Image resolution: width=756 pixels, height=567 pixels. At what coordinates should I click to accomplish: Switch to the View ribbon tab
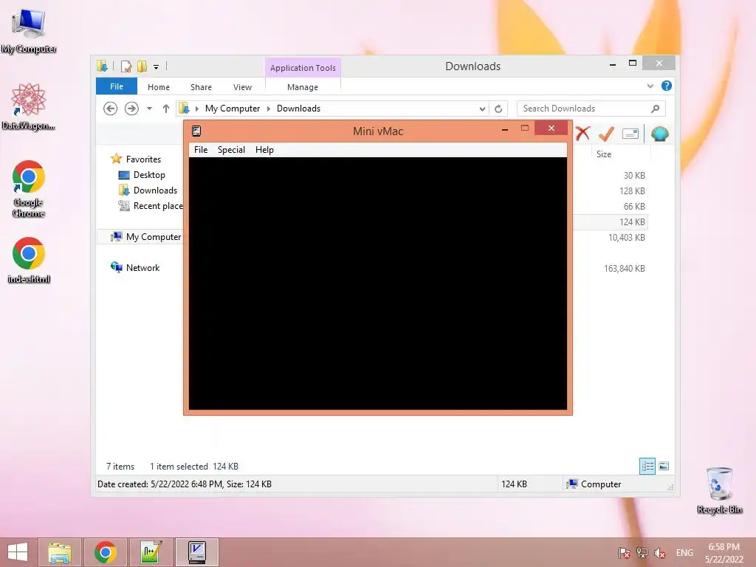click(242, 87)
